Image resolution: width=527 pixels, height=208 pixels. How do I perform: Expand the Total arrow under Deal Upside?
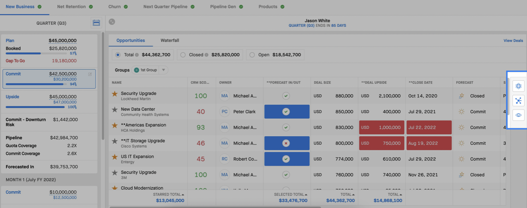(x=400, y=195)
